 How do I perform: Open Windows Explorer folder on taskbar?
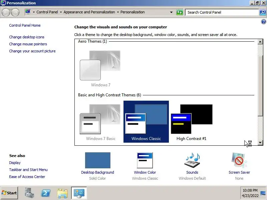tap(62, 193)
